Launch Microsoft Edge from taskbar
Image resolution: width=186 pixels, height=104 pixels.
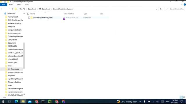tap(16, 101)
